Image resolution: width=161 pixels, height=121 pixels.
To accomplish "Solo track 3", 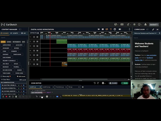I will click(34, 46).
